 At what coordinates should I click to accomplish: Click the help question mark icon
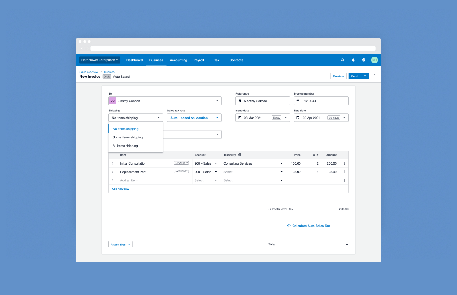364,60
